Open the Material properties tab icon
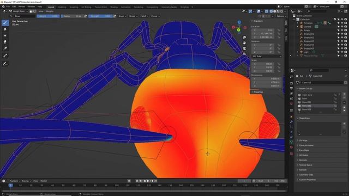The width and height of the screenshot is (349, 196). click(x=291, y=147)
